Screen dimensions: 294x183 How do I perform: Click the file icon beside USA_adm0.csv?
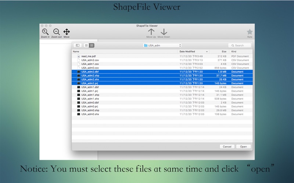[79, 68]
